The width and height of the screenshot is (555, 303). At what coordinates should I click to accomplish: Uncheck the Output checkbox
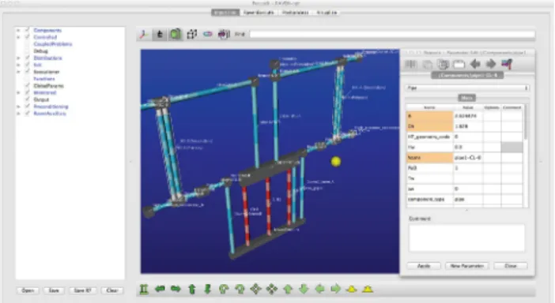(x=27, y=99)
